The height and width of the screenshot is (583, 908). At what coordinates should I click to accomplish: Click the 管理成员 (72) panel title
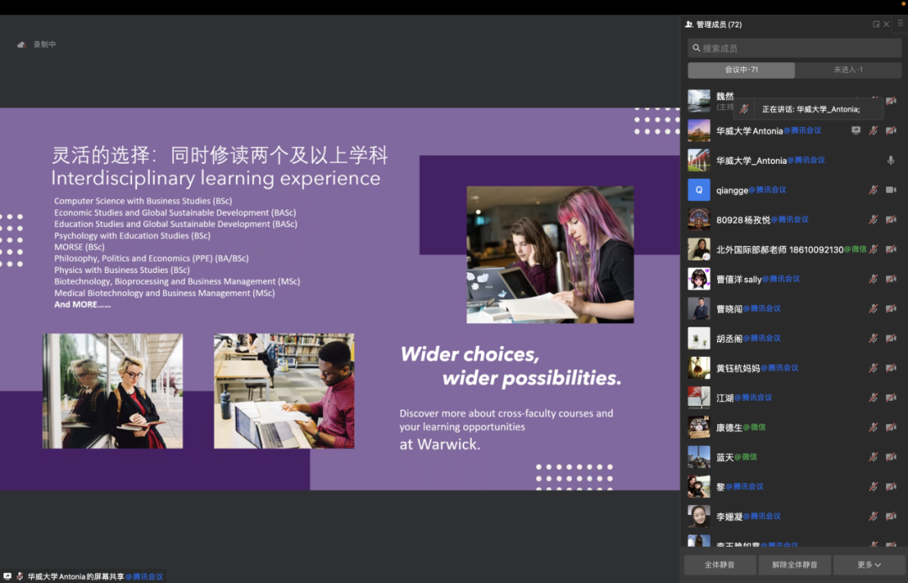click(x=719, y=24)
